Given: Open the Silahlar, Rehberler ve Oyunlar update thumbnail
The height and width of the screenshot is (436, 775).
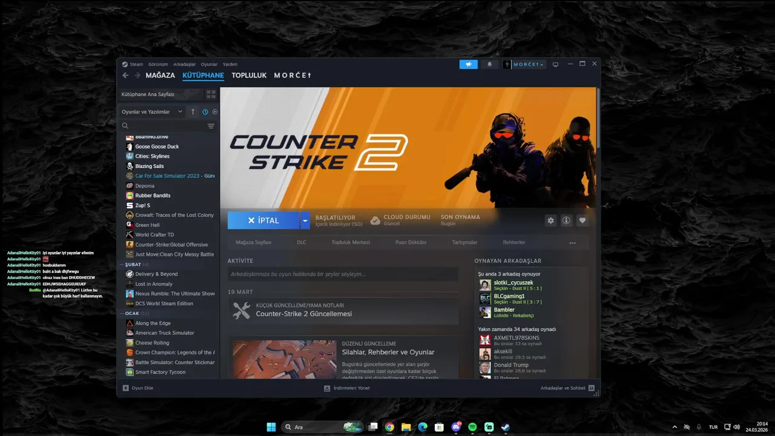Looking at the screenshot, I should click(285, 360).
